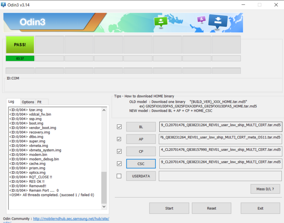284x223 pixels.
Task: Uncheck the AP file checkbox
Action: [x=119, y=139]
